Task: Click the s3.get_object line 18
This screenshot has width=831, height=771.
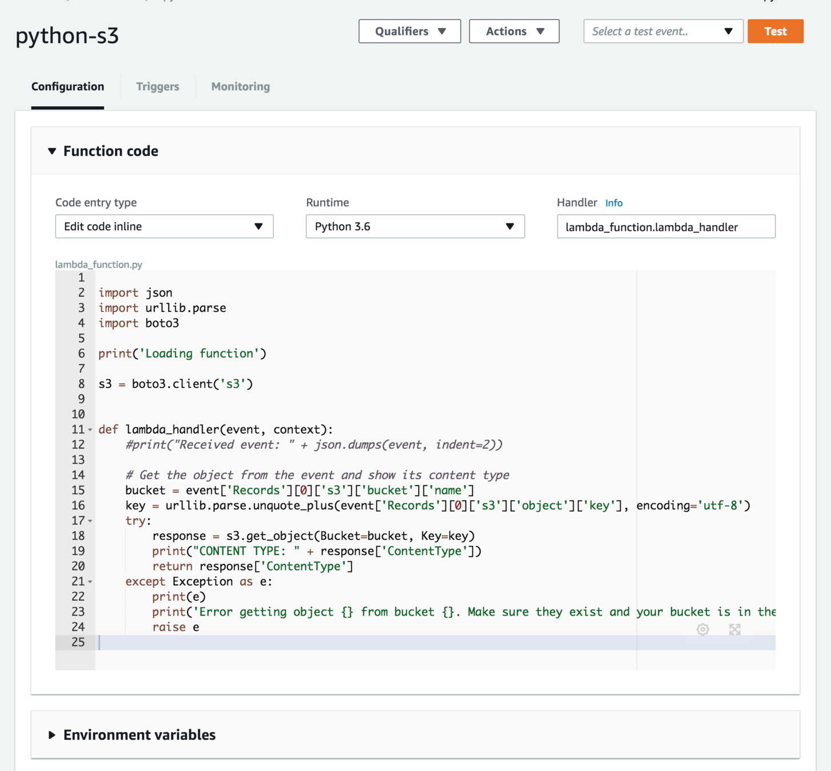Action: click(x=314, y=536)
